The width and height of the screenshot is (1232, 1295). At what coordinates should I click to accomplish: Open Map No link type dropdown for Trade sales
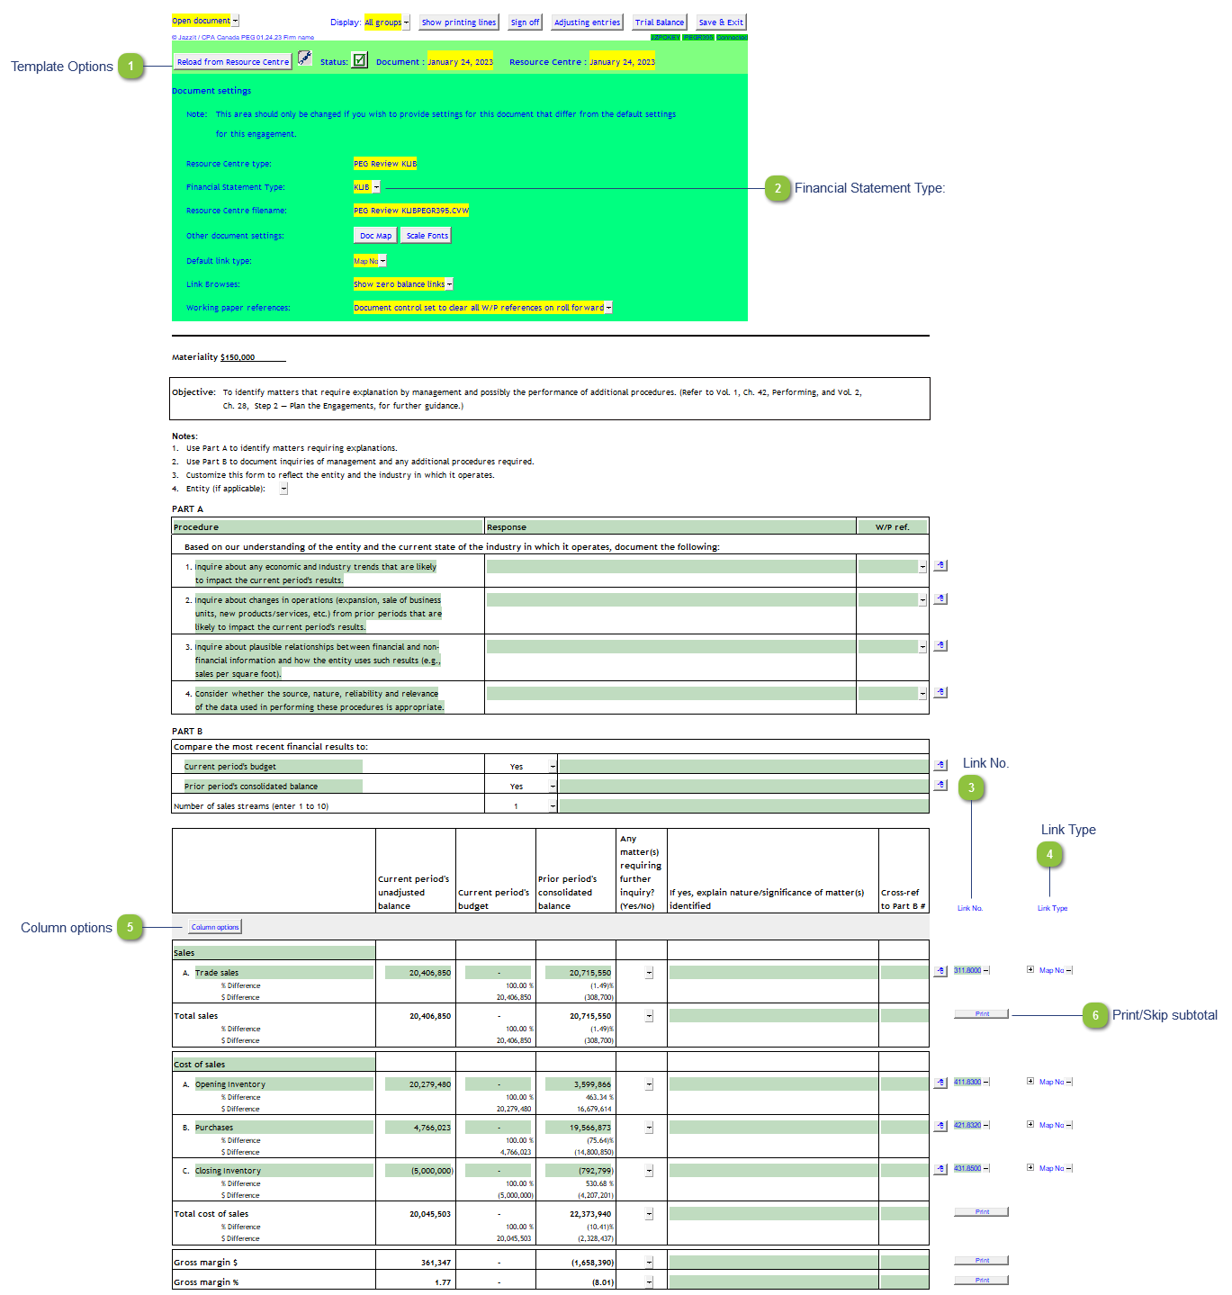[x=1069, y=970]
